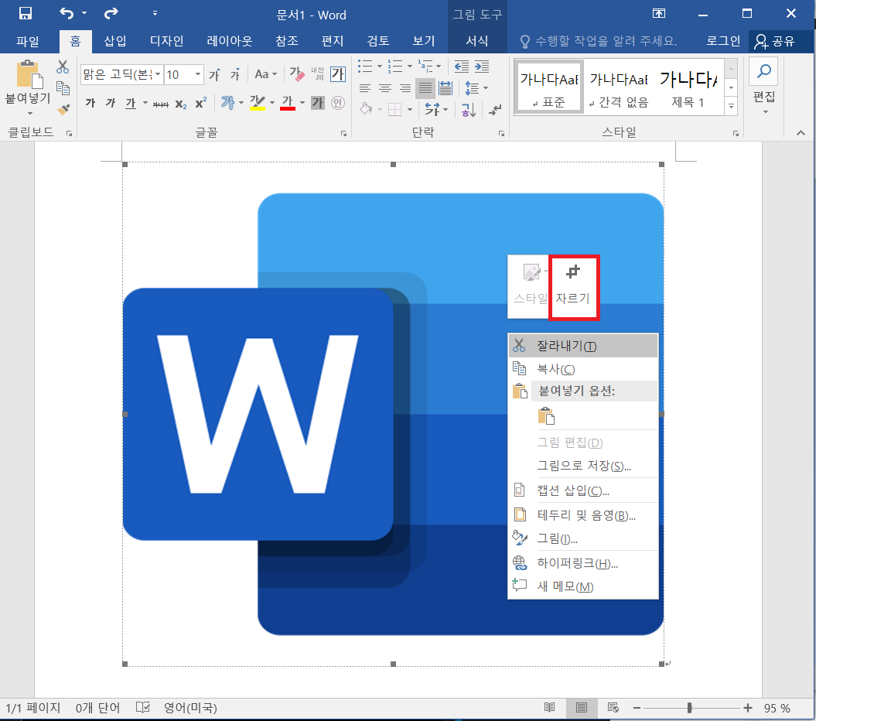Undo the last action

[x=67, y=13]
